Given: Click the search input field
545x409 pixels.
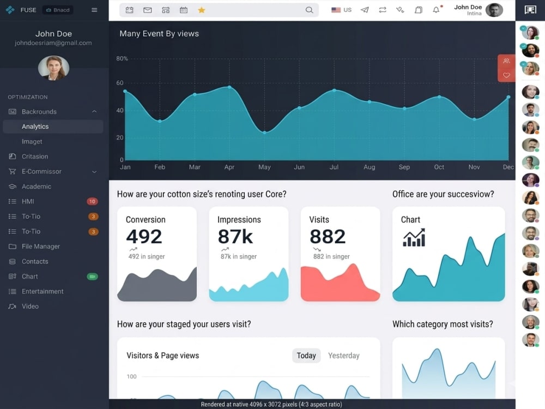Looking at the screenshot, I should (219, 10).
